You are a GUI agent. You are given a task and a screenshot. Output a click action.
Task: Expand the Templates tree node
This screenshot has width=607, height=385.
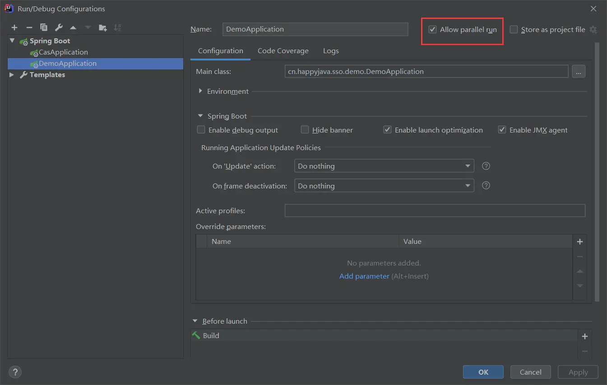12,74
